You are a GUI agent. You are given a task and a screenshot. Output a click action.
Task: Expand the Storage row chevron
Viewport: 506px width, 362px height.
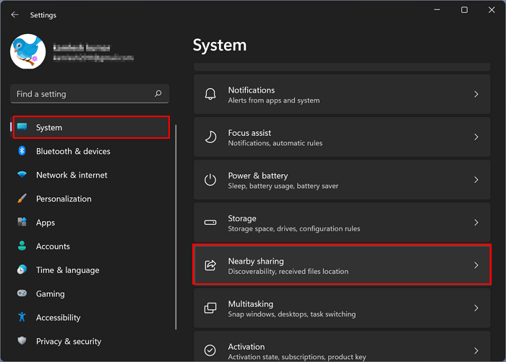(x=476, y=223)
